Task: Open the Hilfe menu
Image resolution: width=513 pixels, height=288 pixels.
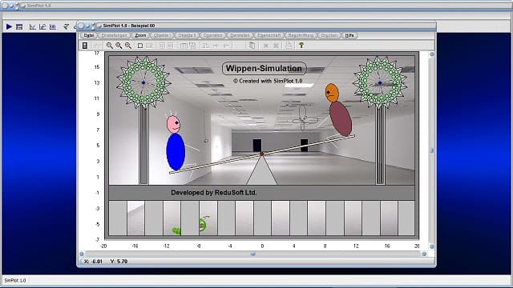Action: [x=349, y=35]
